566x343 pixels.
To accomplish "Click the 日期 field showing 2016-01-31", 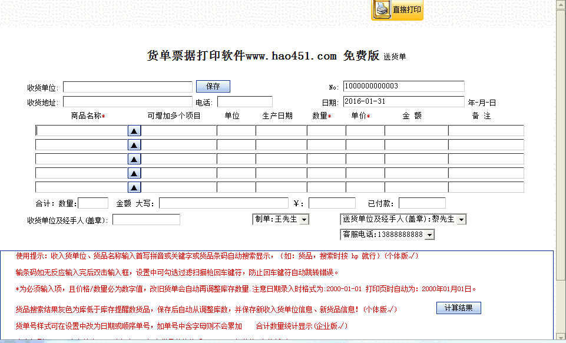I will coord(403,101).
